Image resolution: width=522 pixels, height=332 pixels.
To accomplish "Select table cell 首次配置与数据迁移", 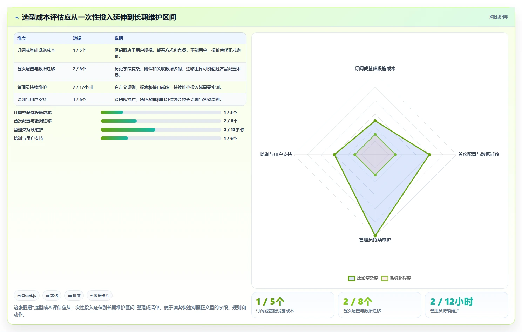I will [36, 69].
